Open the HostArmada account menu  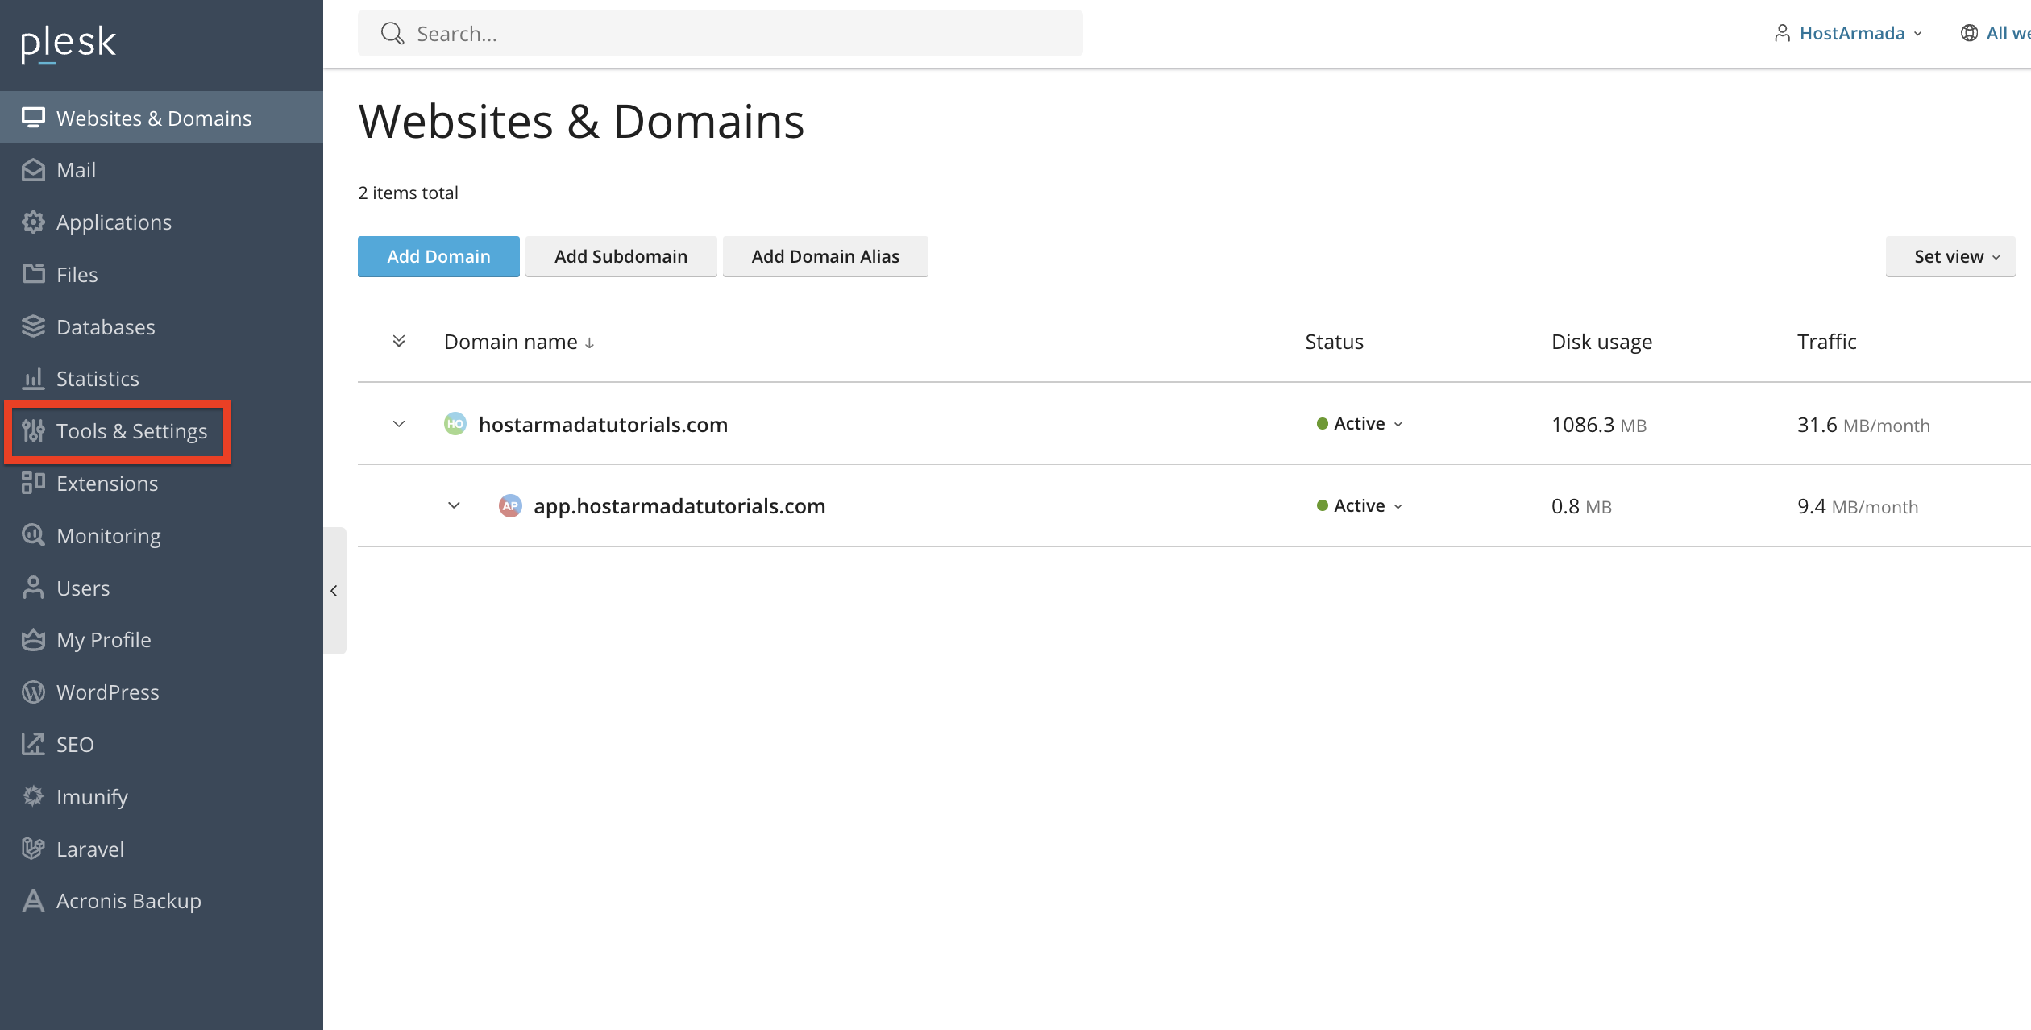(x=1849, y=33)
